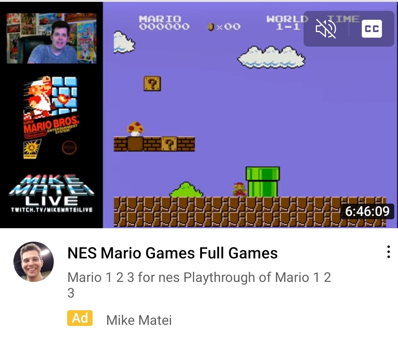
Task: Click the twitch.tv/mikemateilive text
Action: (x=52, y=210)
